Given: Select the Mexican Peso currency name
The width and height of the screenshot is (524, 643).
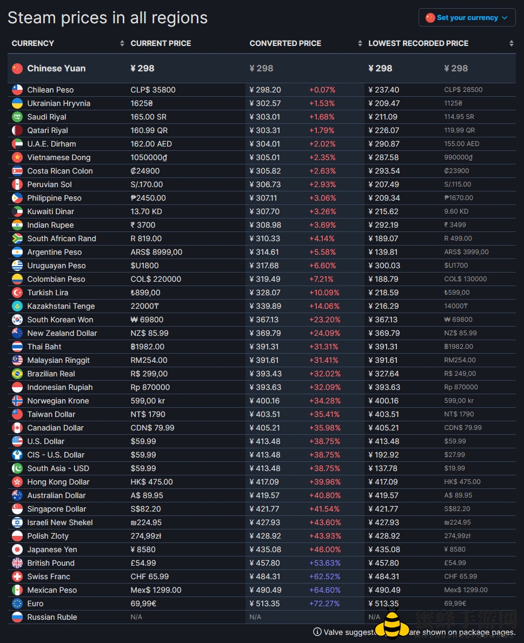Looking at the screenshot, I should click(52, 590).
